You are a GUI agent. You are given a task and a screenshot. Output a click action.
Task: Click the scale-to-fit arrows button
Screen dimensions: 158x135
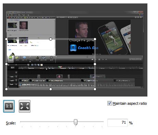point(25,106)
